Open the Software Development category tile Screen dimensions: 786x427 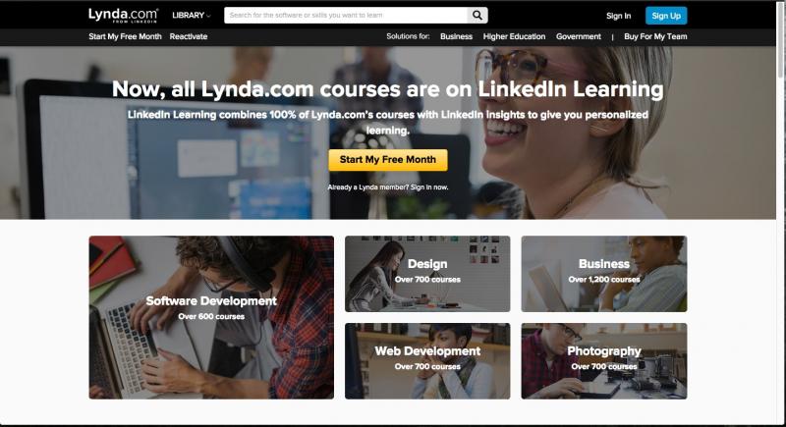point(211,317)
